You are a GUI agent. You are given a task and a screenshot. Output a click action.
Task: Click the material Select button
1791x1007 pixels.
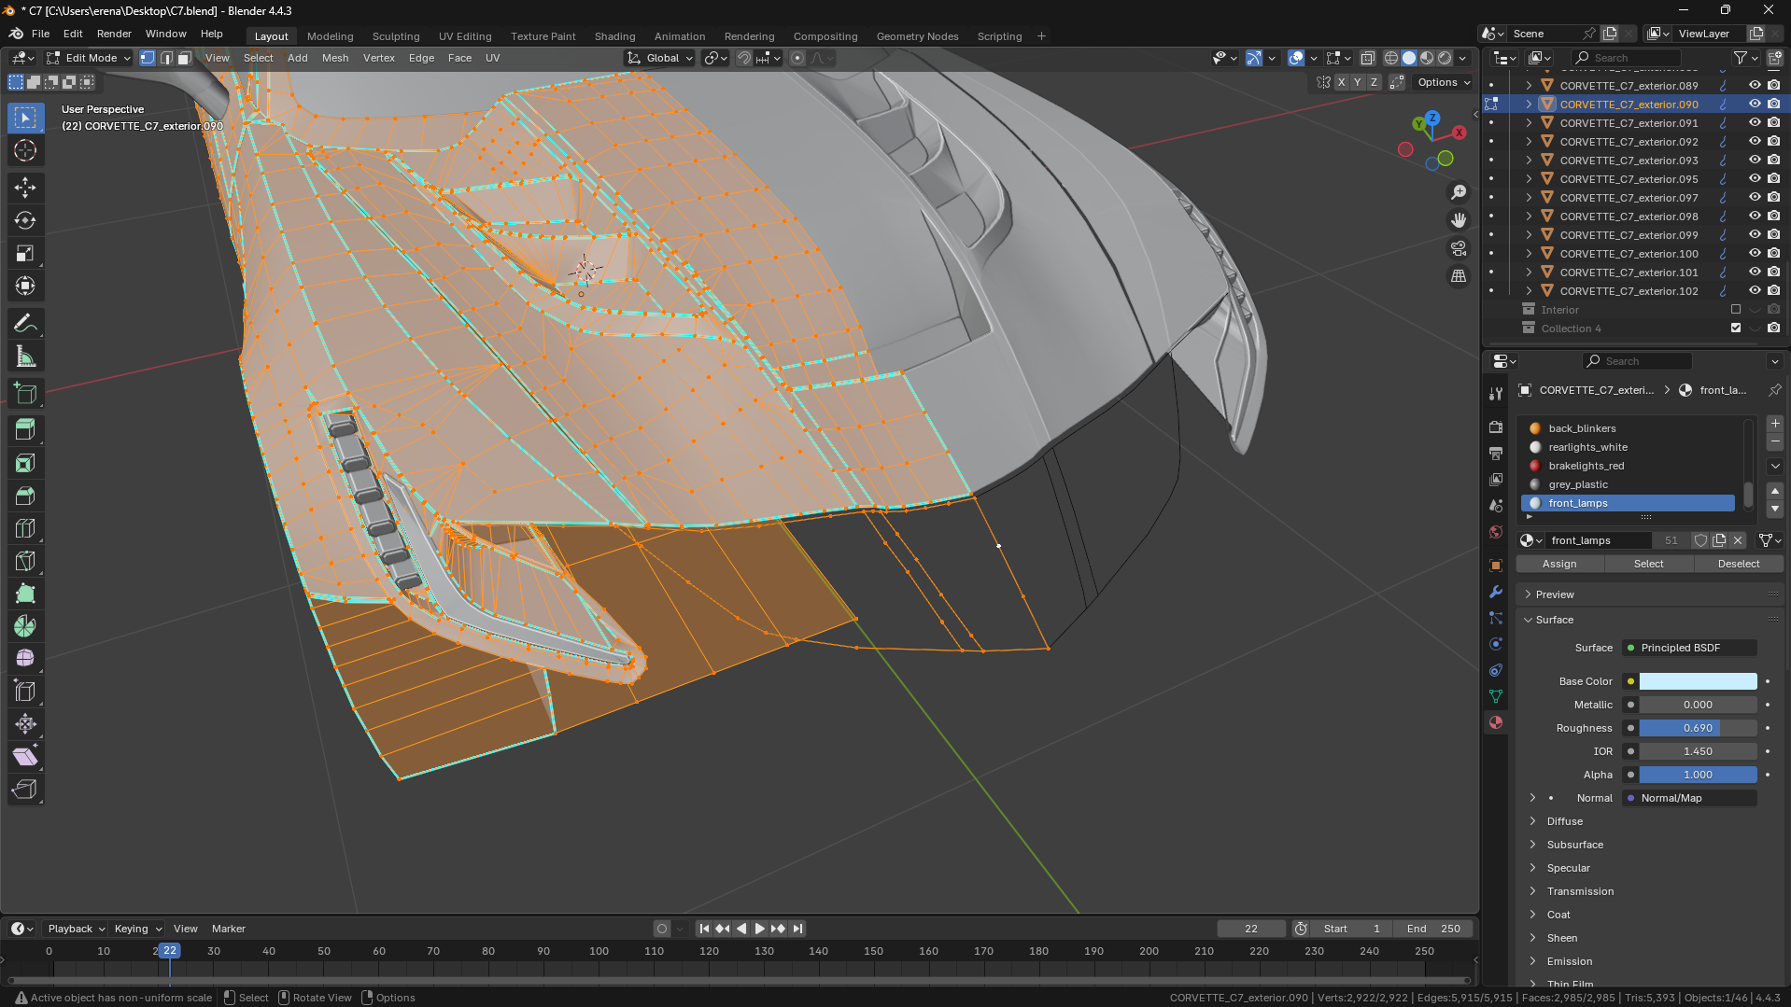1649,564
